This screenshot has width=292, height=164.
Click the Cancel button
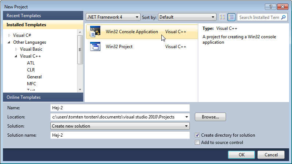271,155
